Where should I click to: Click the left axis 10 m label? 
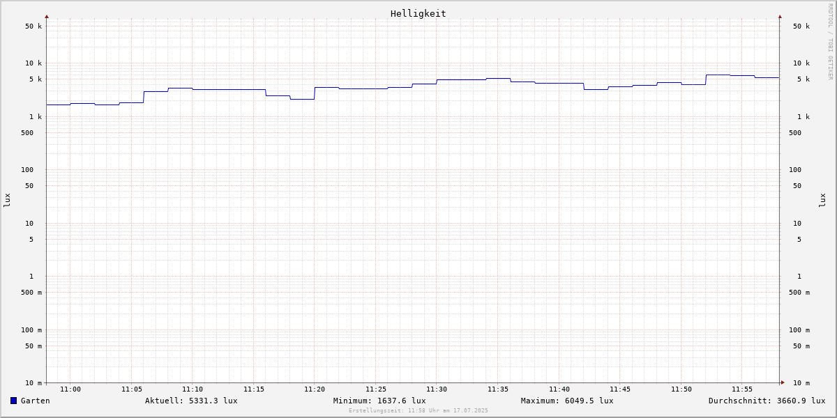click(x=33, y=383)
